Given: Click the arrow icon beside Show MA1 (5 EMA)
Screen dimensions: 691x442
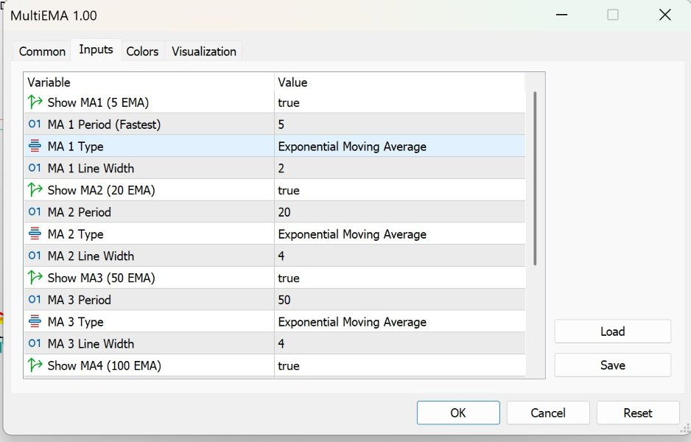Looking at the screenshot, I should tap(35, 102).
